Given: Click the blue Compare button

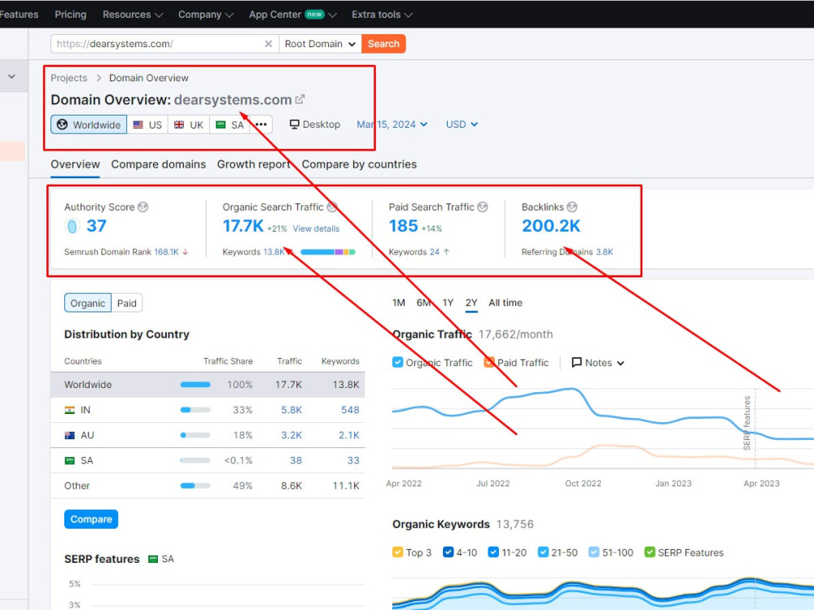Looking at the screenshot, I should pyautogui.click(x=91, y=519).
